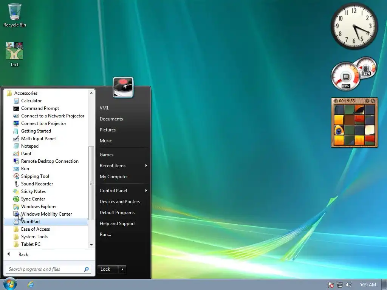The width and height of the screenshot is (387, 290).
Task: Click the user account turntable picture
Action: (x=123, y=87)
